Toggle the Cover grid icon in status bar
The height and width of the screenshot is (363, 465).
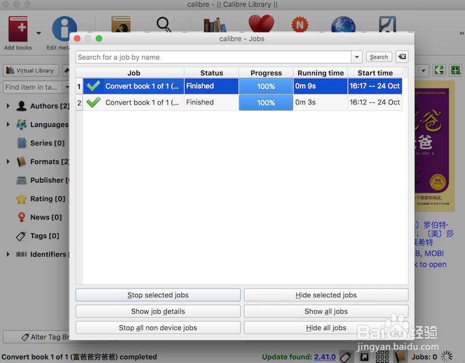pos(382,357)
